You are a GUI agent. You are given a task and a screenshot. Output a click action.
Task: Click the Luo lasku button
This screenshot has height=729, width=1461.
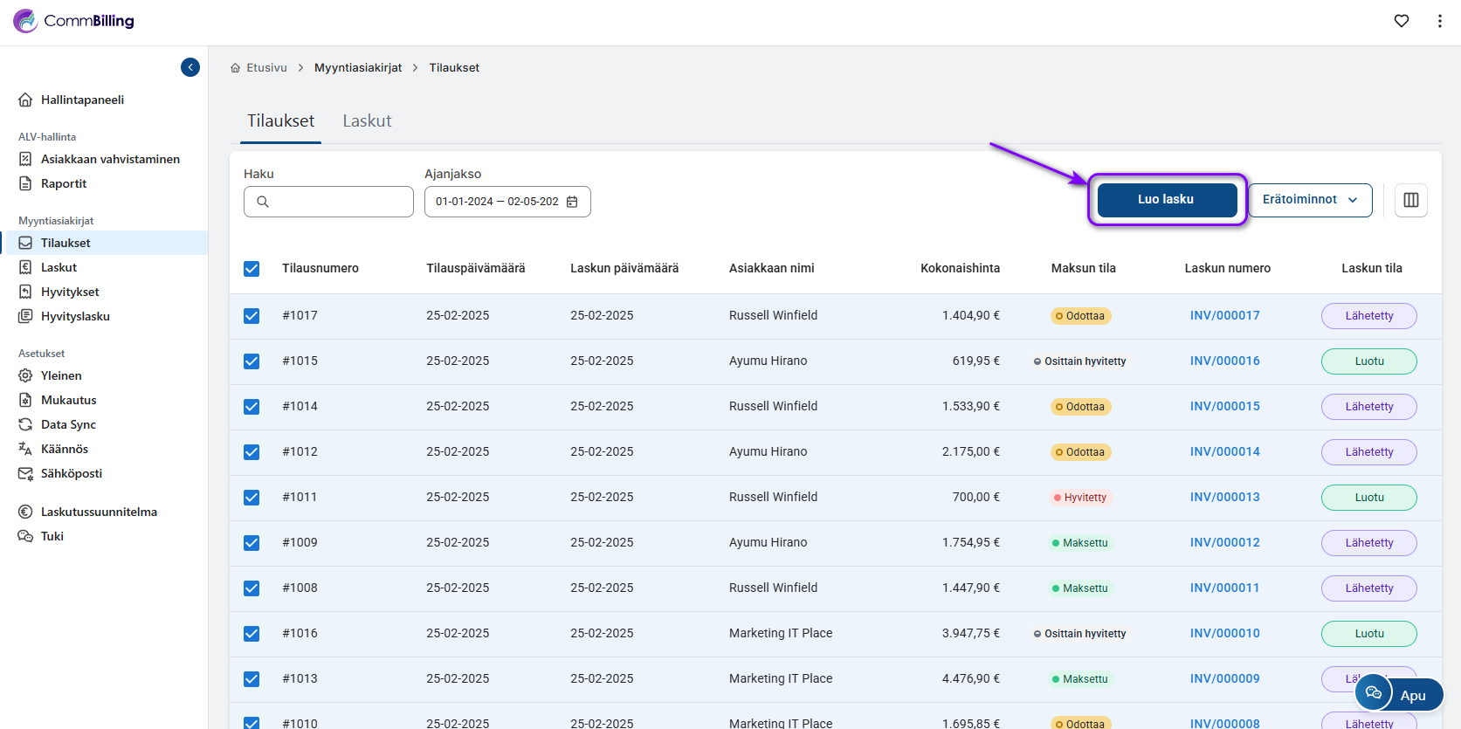pyautogui.click(x=1166, y=200)
